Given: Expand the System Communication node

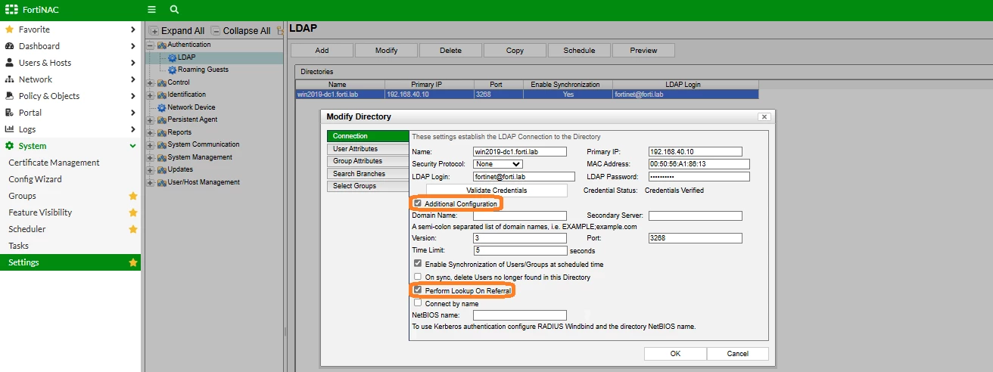Looking at the screenshot, I should coord(150,145).
